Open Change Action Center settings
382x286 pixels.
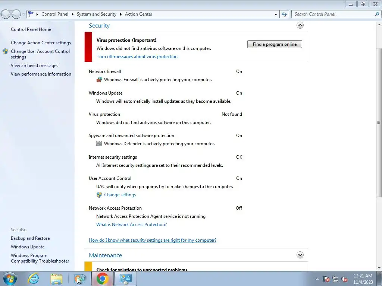pyautogui.click(x=41, y=42)
